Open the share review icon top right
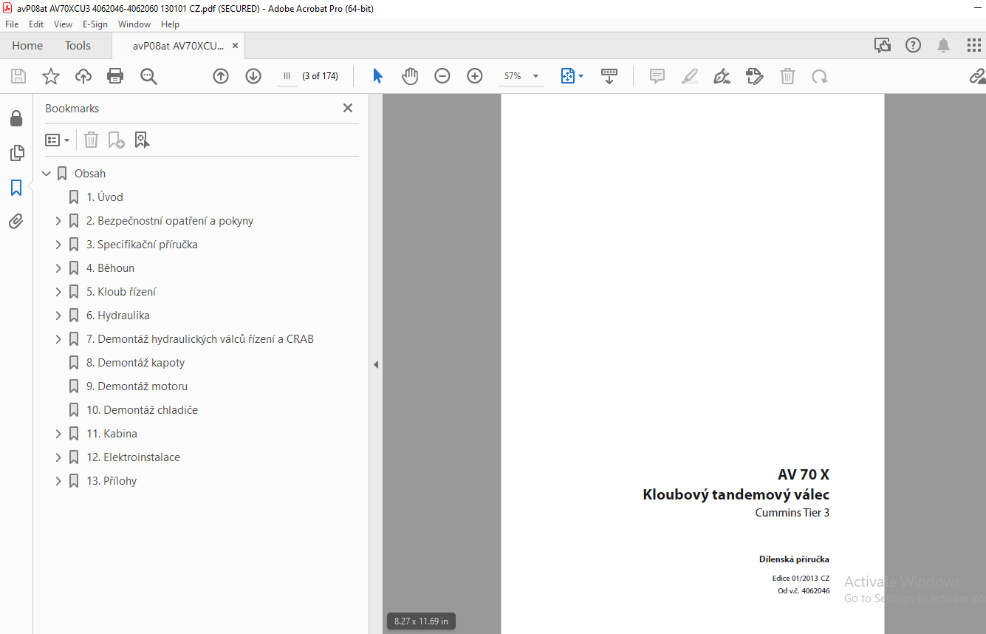This screenshot has width=986, height=634. click(883, 46)
